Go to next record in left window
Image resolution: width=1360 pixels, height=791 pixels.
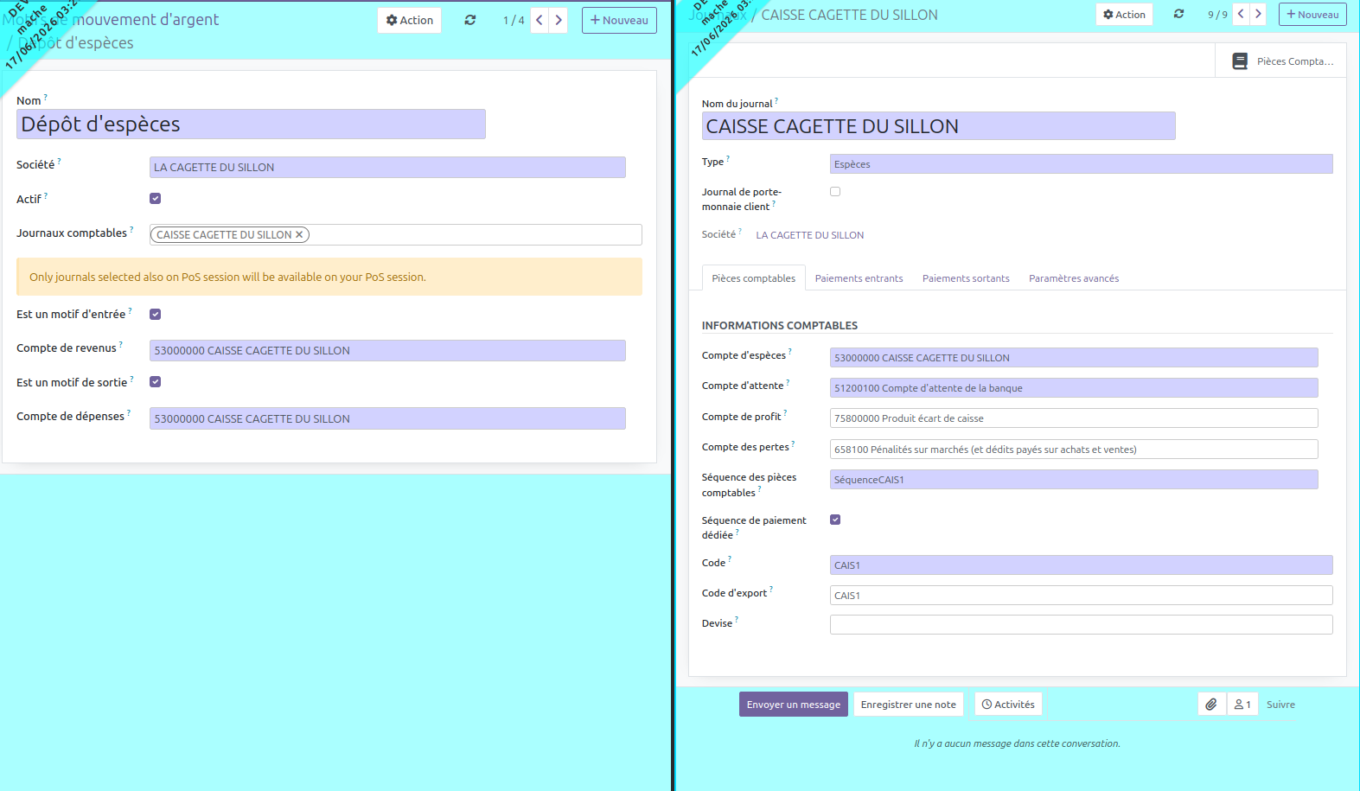tap(559, 20)
